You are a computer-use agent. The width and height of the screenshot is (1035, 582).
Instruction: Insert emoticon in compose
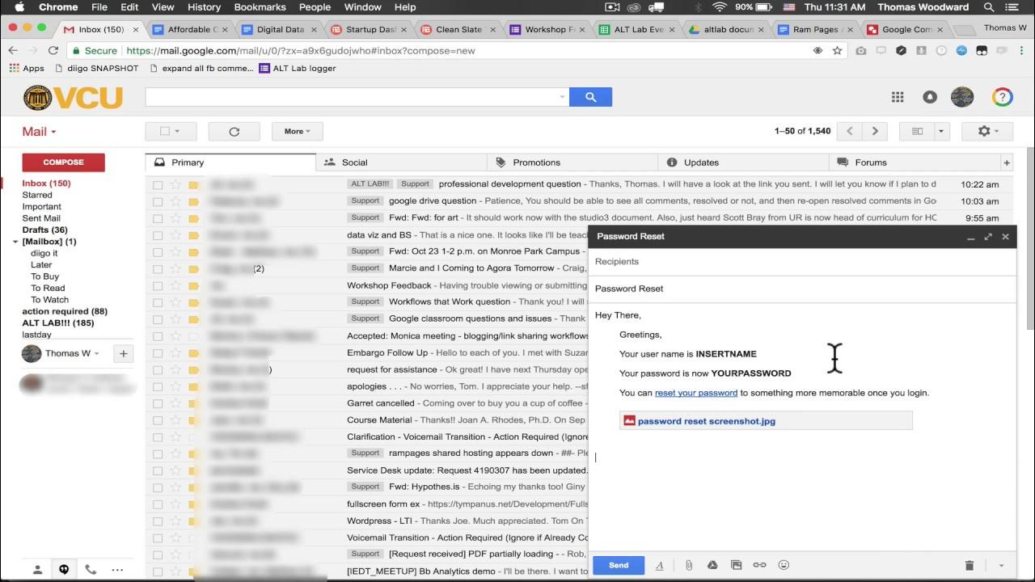point(784,565)
